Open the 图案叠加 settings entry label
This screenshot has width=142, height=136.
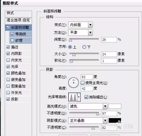click(18, 86)
